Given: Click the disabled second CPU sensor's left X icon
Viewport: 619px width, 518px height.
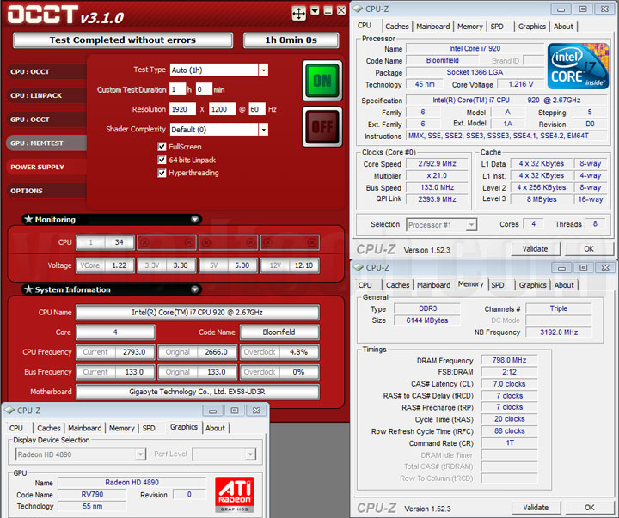Looking at the screenshot, I should pos(144,242).
